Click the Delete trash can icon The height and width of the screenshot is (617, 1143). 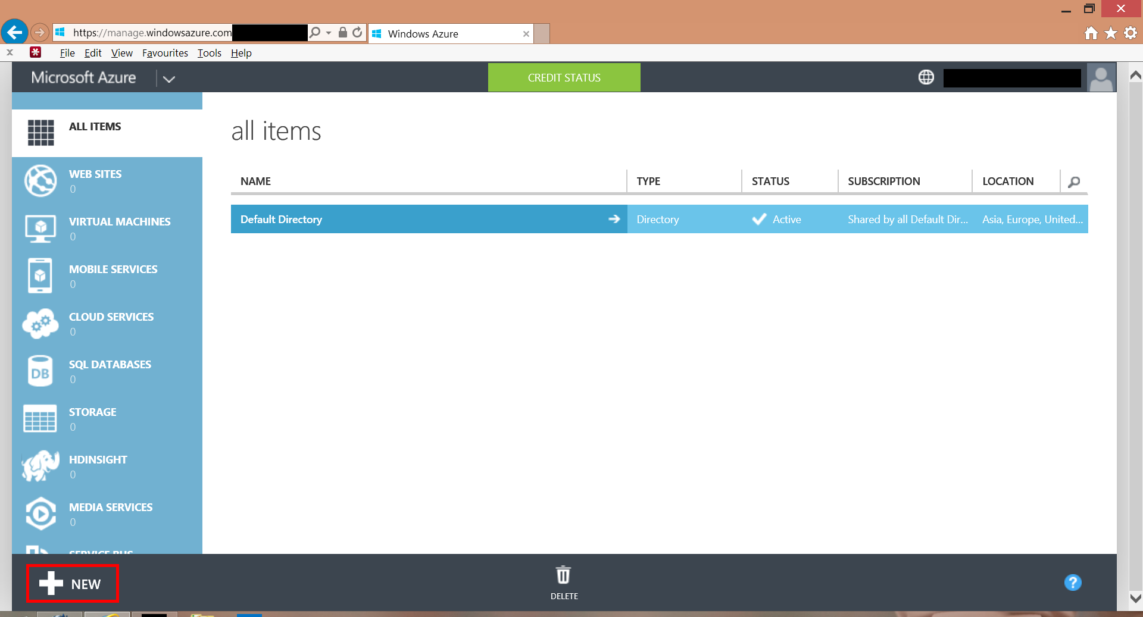[563, 575]
